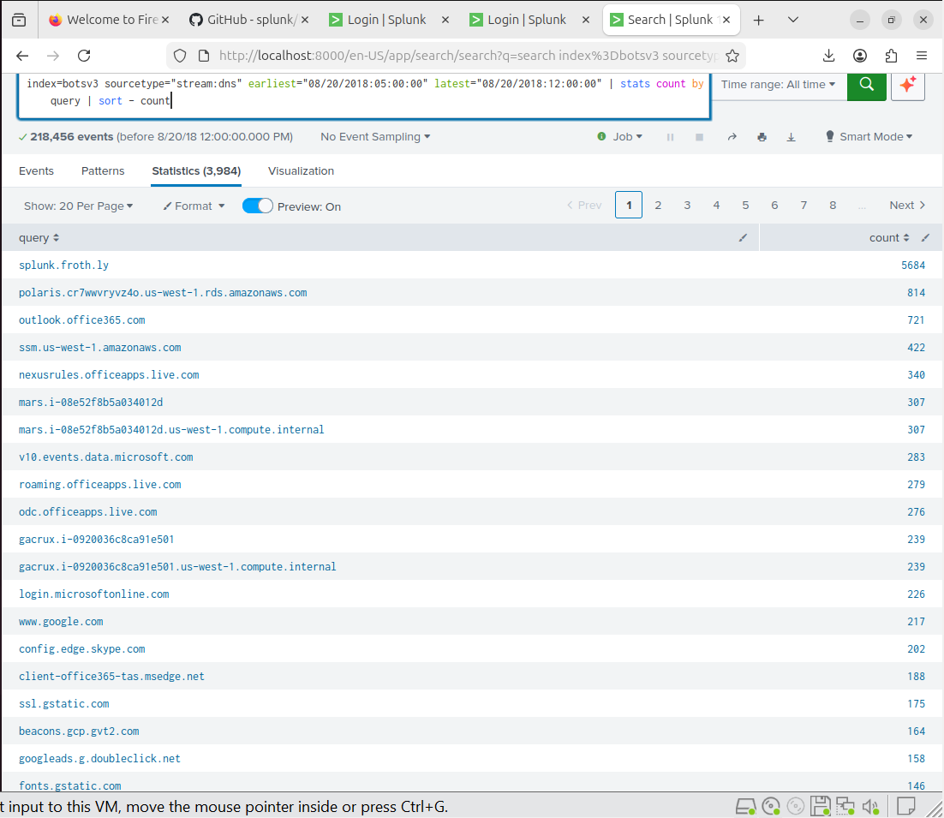Viewport: 944px width, 818px height.
Task: Sort by the count column header
Action: (889, 238)
